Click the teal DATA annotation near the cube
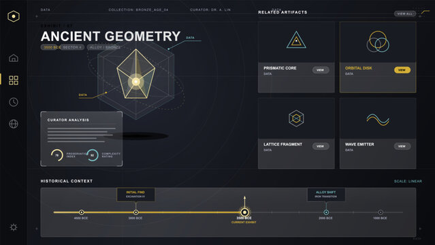 [x=190, y=37]
